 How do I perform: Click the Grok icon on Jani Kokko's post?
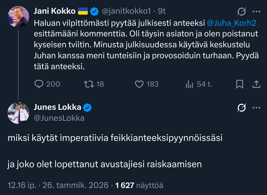click(x=242, y=12)
